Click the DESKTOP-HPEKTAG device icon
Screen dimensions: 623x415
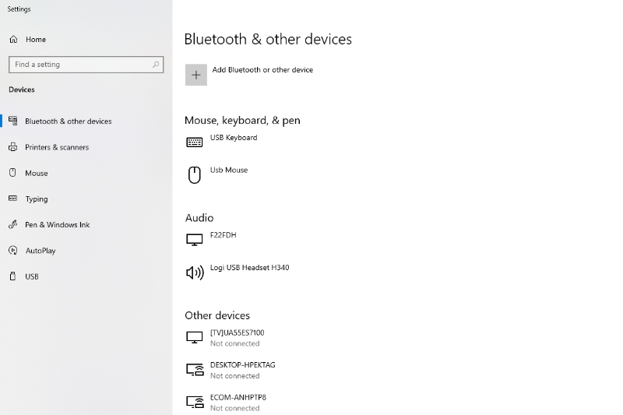click(x=195, y=370)
